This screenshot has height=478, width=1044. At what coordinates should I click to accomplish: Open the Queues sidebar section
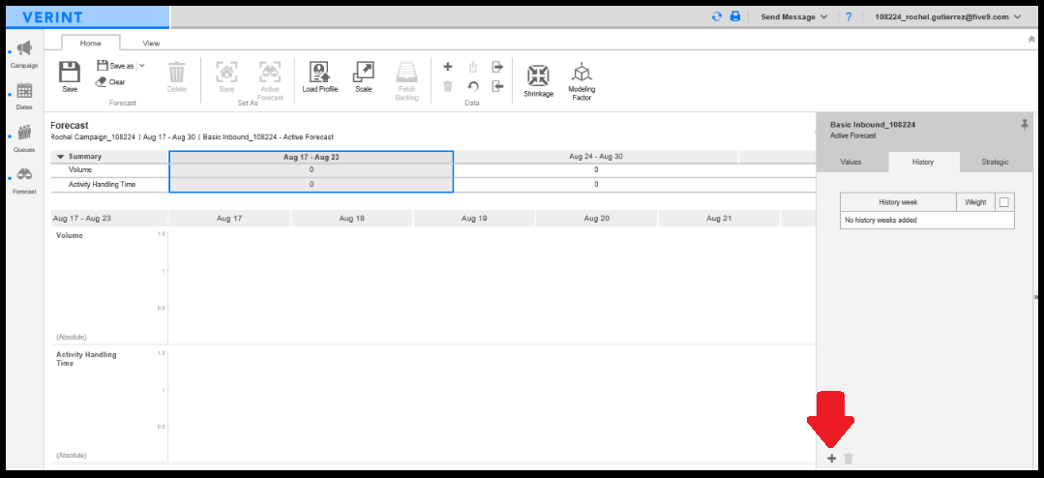click(x=24, y=138)
